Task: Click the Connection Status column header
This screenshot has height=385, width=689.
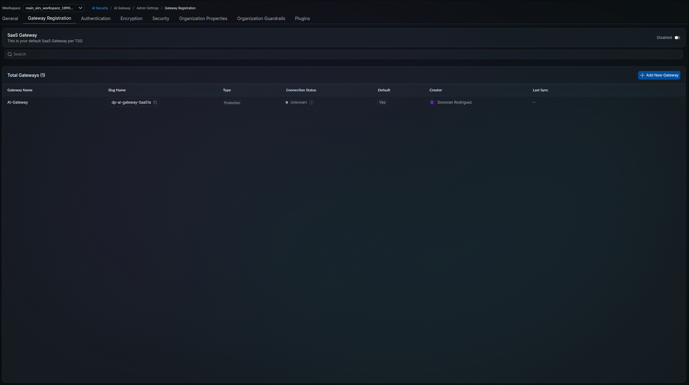Action: pyautogui.click(x=301, y=90)
